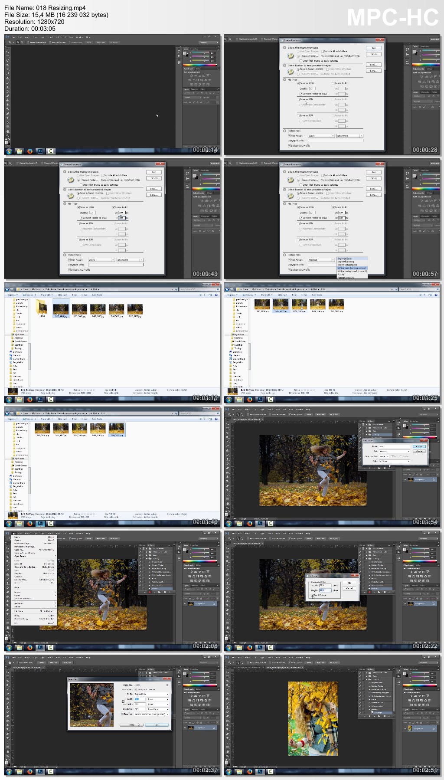Click the Lock all icon in the 00:00:28 Layers panel

coord(432,107)
